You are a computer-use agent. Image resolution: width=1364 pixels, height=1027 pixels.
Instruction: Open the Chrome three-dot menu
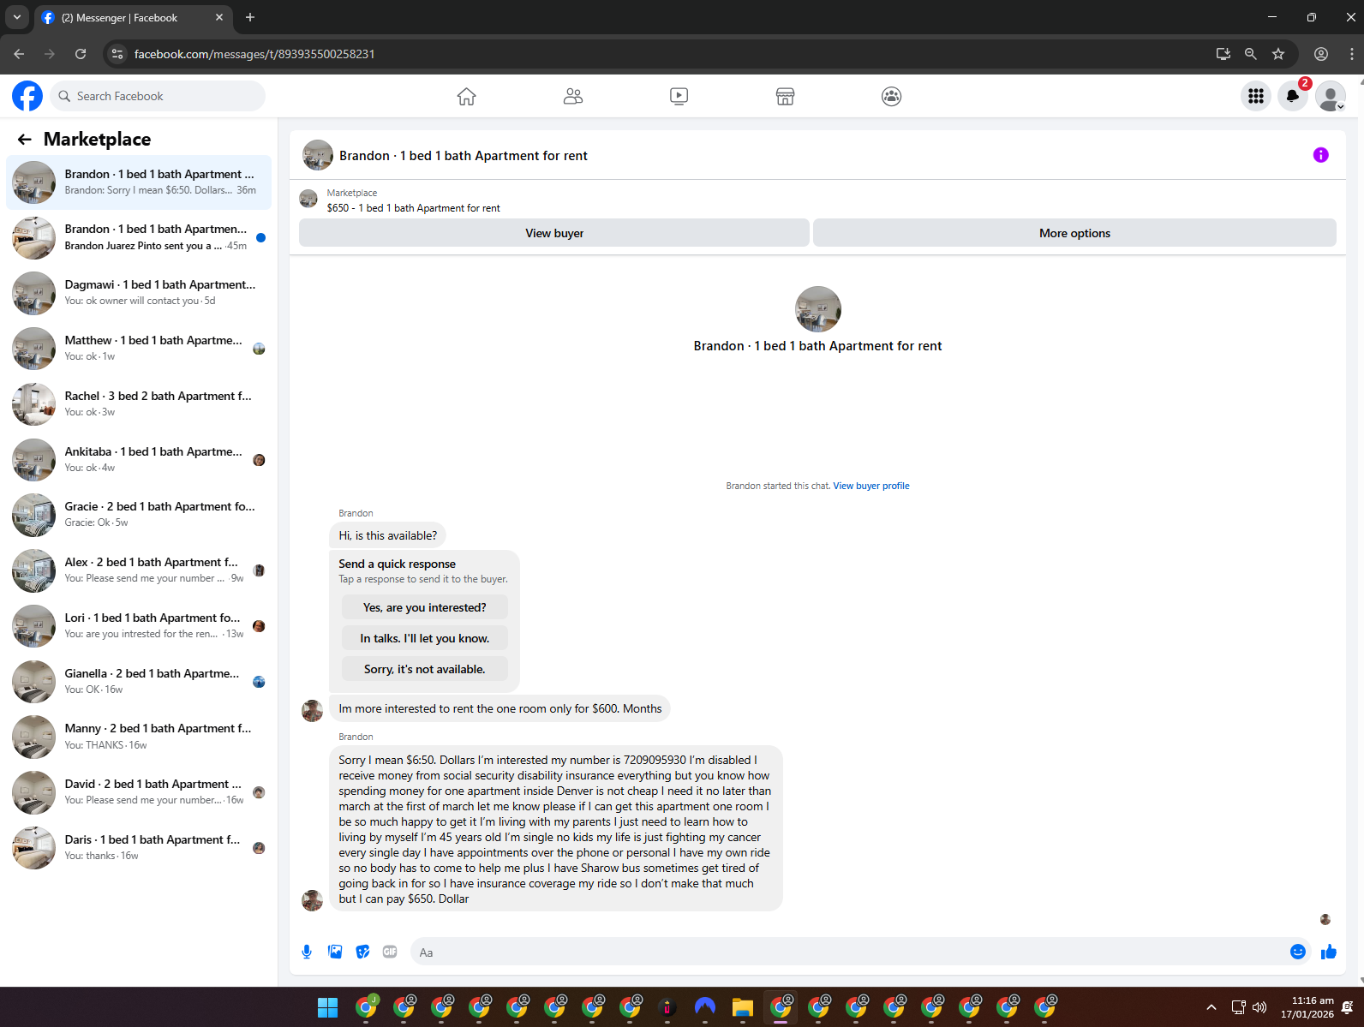point(1352,54)
